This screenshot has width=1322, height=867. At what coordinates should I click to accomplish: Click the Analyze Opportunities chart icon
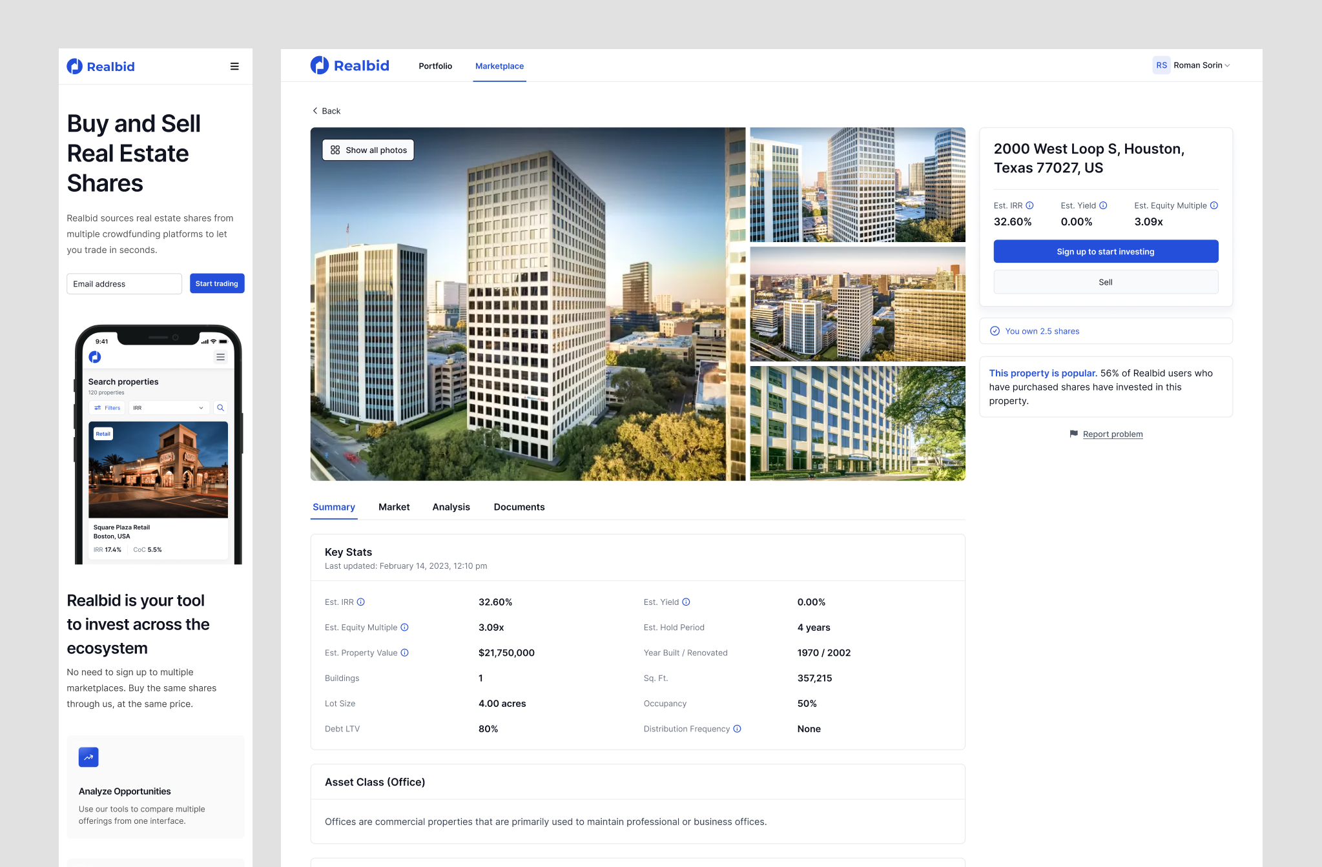click(88, 757)
